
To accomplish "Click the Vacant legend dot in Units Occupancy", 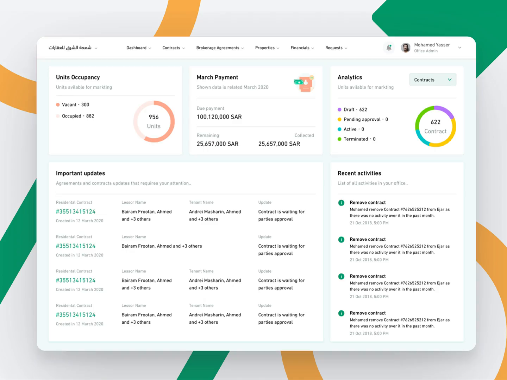I will click(x=57, y=104).
